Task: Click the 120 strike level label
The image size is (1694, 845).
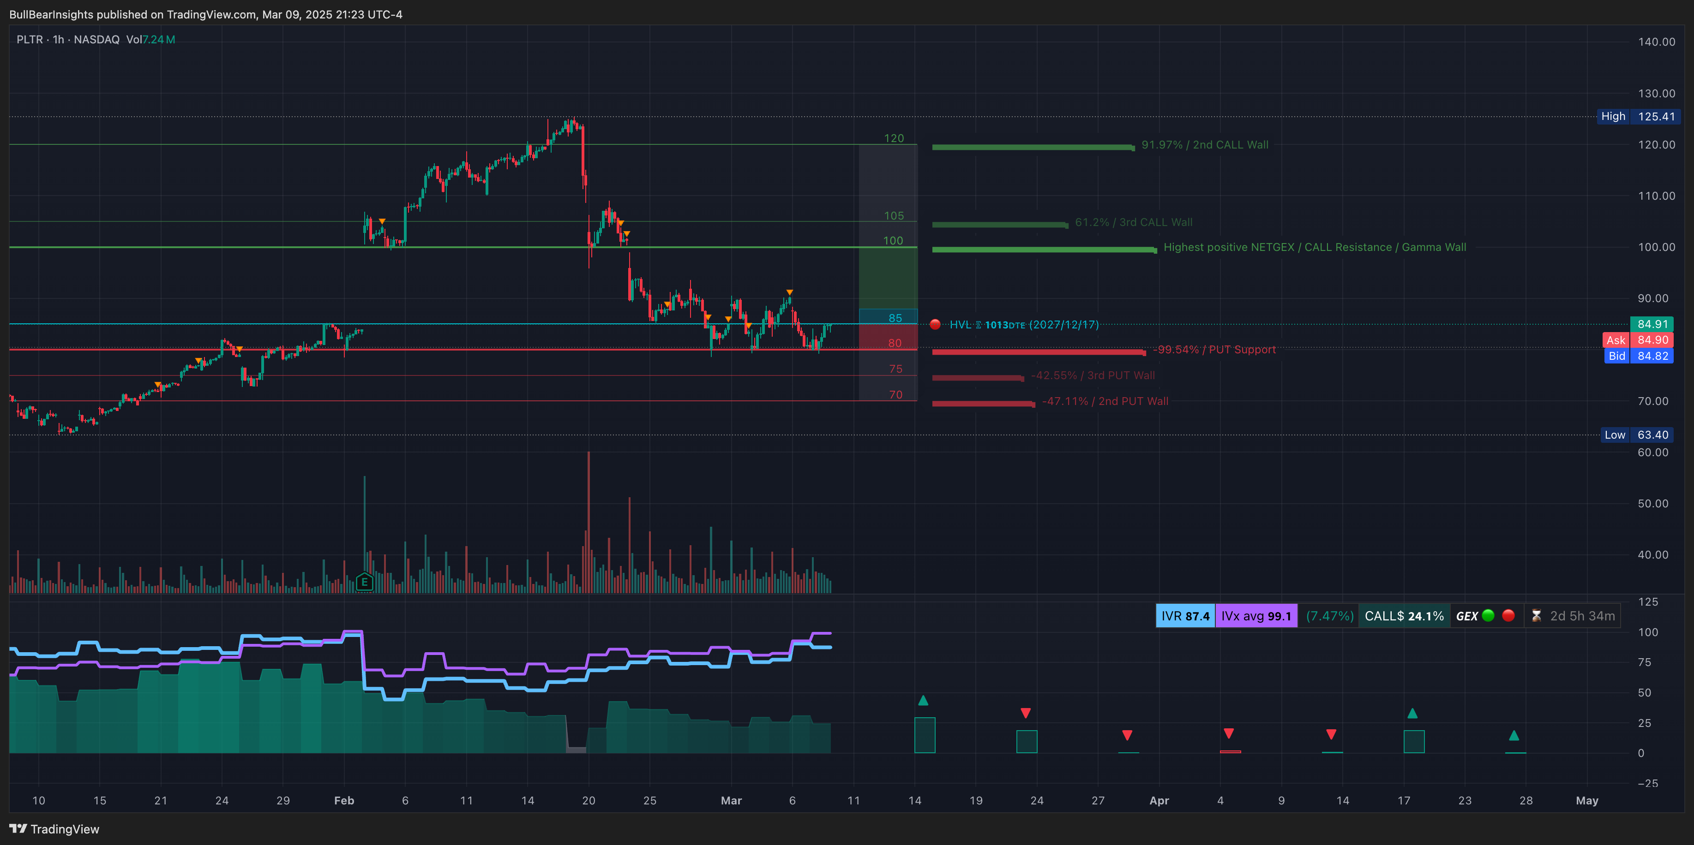Action: (894, 138)
